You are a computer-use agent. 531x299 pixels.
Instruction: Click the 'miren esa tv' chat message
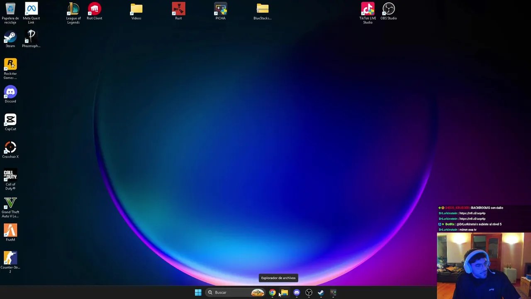point(458,230)
